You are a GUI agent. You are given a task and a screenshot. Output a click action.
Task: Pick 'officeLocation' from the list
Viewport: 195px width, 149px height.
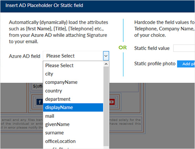click(73, 141)
